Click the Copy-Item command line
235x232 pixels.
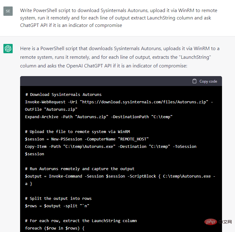point(110,146)
